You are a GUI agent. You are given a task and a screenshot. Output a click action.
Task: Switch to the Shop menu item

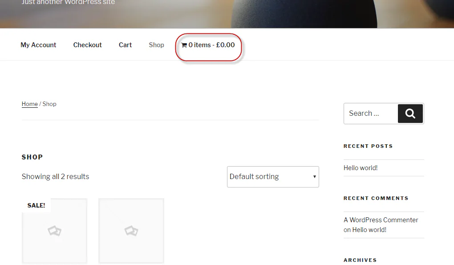(156, 45)
